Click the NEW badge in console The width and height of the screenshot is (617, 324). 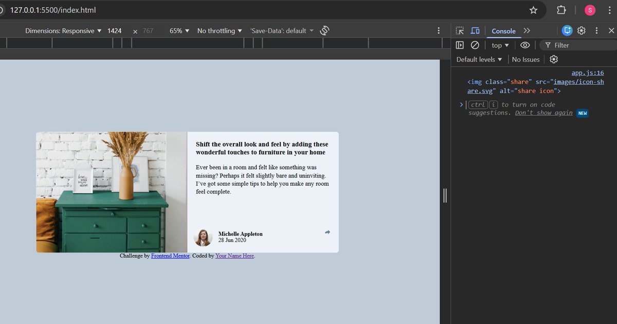(x=582, y=113)
